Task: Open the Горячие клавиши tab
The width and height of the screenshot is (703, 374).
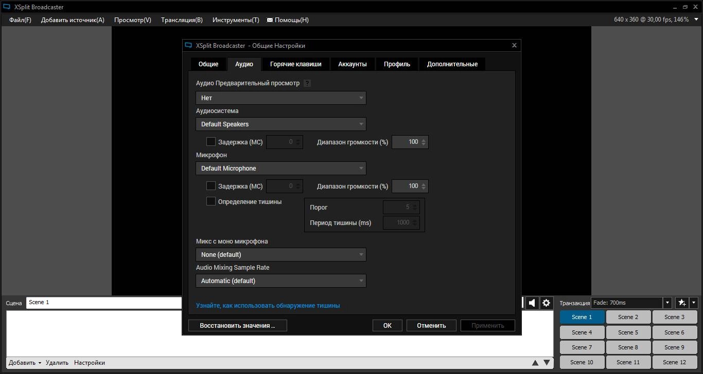Action: tap(296, 64)
